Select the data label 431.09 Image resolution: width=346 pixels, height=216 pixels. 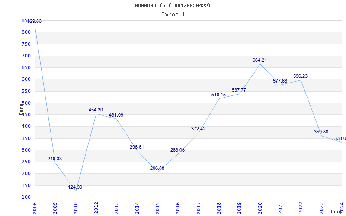[x=116, y=115]
